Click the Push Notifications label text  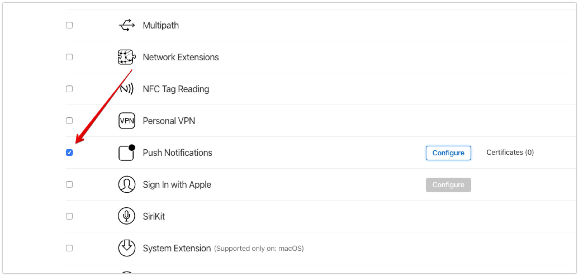[177, 153]
